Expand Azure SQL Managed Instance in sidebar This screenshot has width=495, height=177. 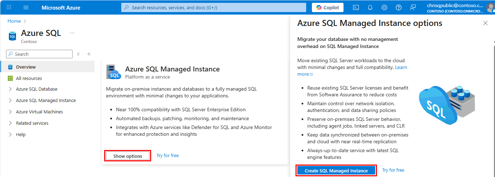pyautogui.click(x=10, y=101)
